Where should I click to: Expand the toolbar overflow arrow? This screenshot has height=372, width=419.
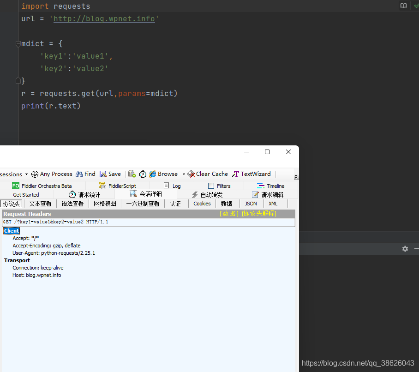click(296, 177)
